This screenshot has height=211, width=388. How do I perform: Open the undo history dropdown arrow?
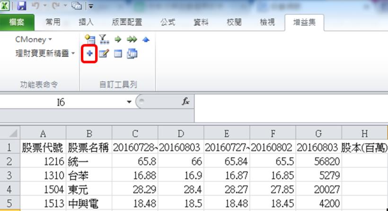click(x=45, y=6)
